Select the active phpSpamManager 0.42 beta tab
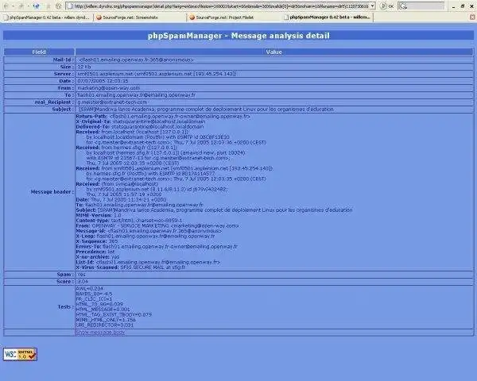Screen dimensions: 477x381 [327, 17]
